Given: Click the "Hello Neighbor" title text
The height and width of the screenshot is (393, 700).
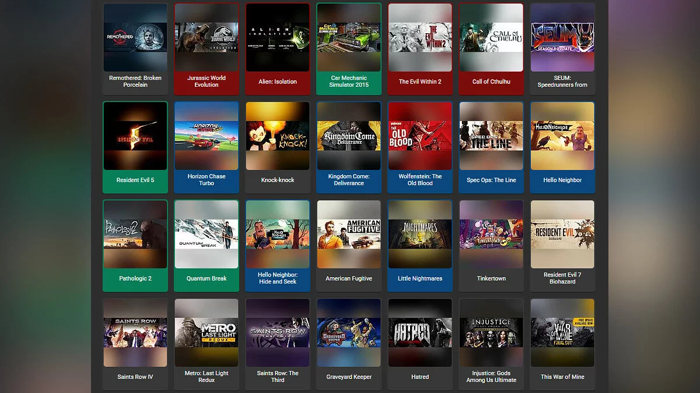Looking at the screenshot, I should 562,180.
